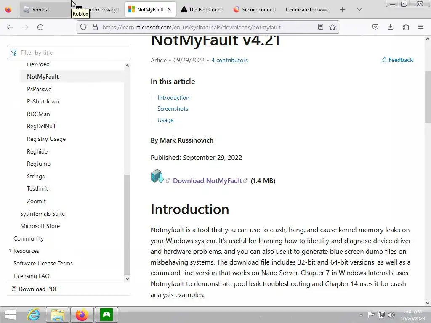The width and height of the screenshot is (431, 323).
Task: Launch Internet Explorer from taskbar
Action: (x=34, y=315)
